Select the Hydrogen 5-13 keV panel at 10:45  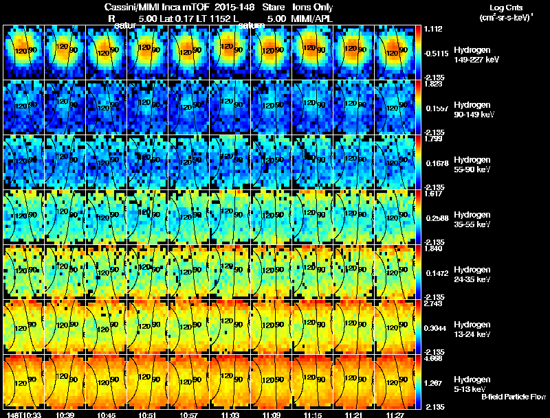click(x=106, y=382)
